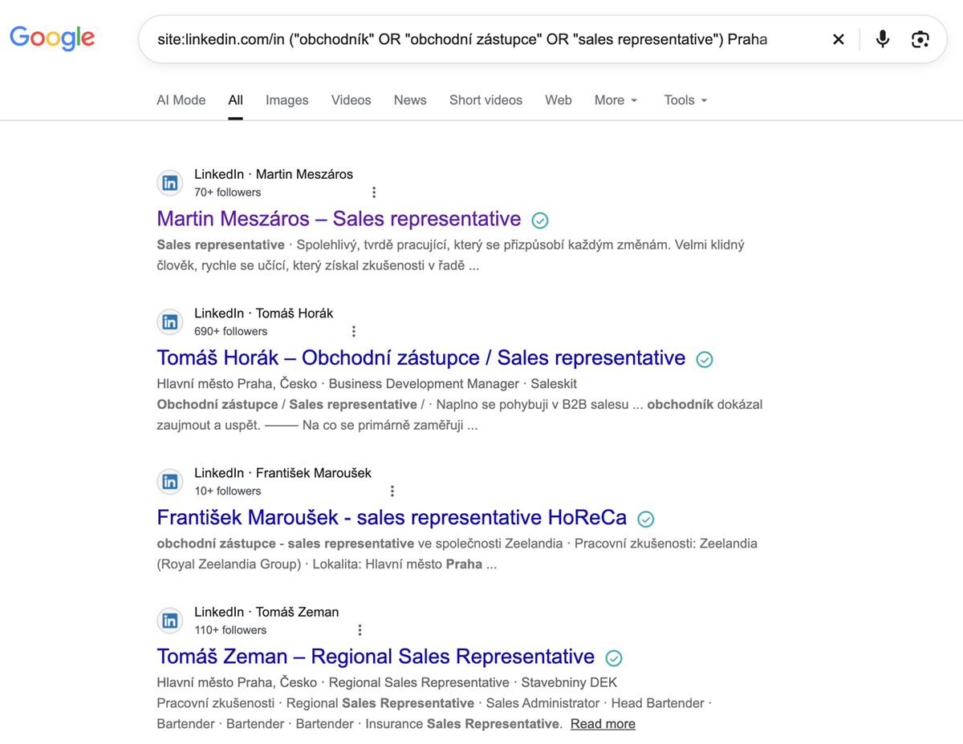
Task: Open Google Lens image search icon
Action: [920, 38]
